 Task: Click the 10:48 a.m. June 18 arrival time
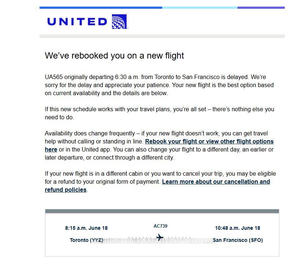pyautogui.click(x=238, y=228)
